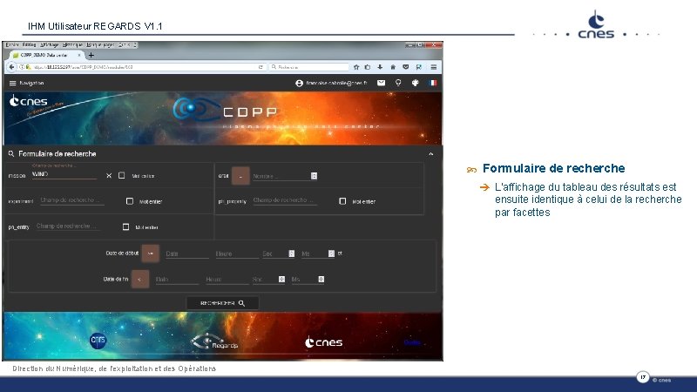Adjust the orbit Nombre stepper

314,176
